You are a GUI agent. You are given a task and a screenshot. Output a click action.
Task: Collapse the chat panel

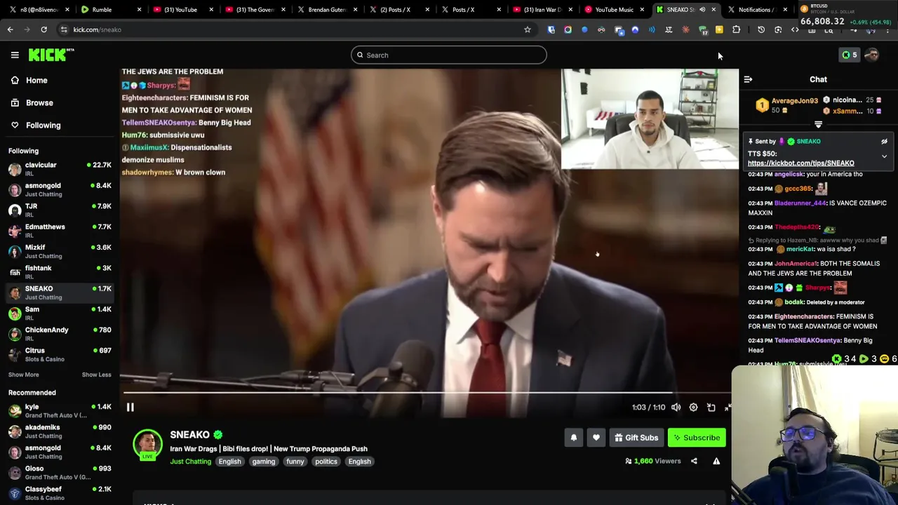coord(748,79)
